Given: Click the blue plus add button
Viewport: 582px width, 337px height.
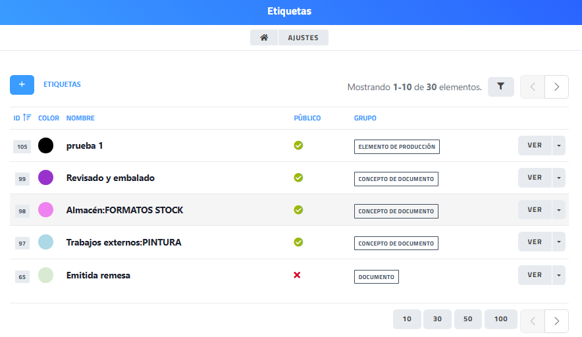Looking at the screenshot, I should 22,85.
